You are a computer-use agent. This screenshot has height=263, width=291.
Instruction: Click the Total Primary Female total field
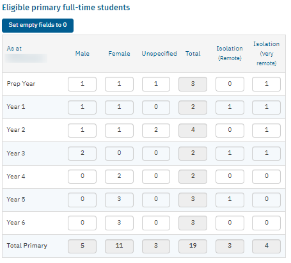pyautogui.click(x=119, y=246)
